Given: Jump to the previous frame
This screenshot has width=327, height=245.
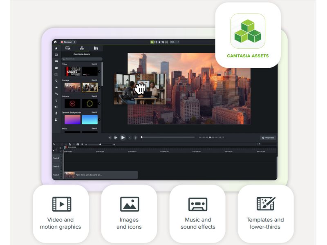Looking at the screenshot, I should point(110,138).
